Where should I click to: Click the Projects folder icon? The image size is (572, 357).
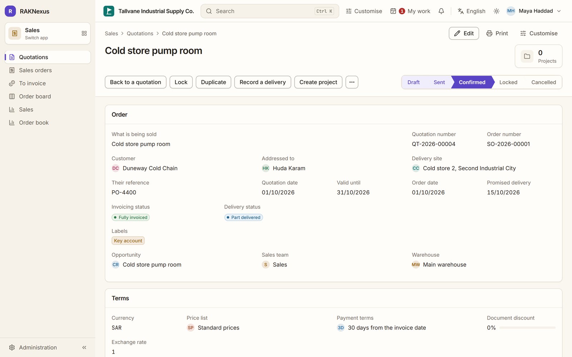pos(527,56)
